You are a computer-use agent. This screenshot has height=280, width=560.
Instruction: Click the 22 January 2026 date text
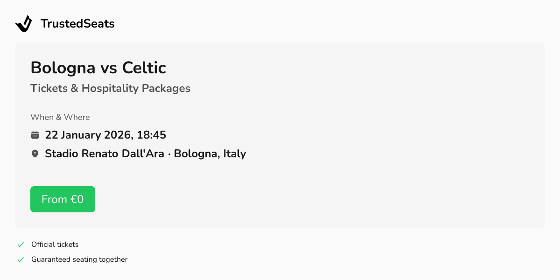tap(87, 135)
